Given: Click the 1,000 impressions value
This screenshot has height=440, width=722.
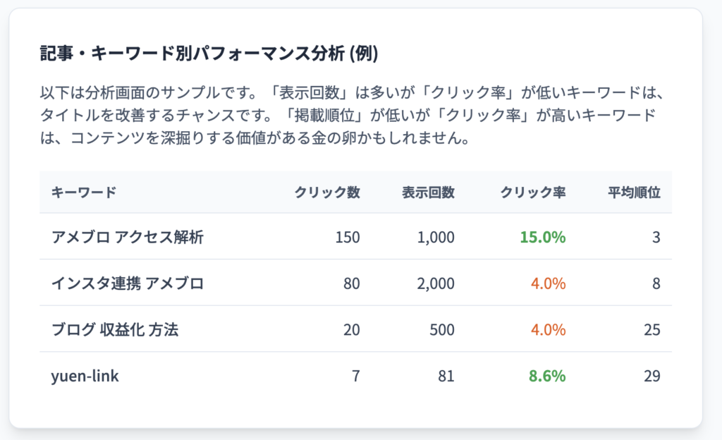Looking at the screenshot, I should tap(436, 237).
